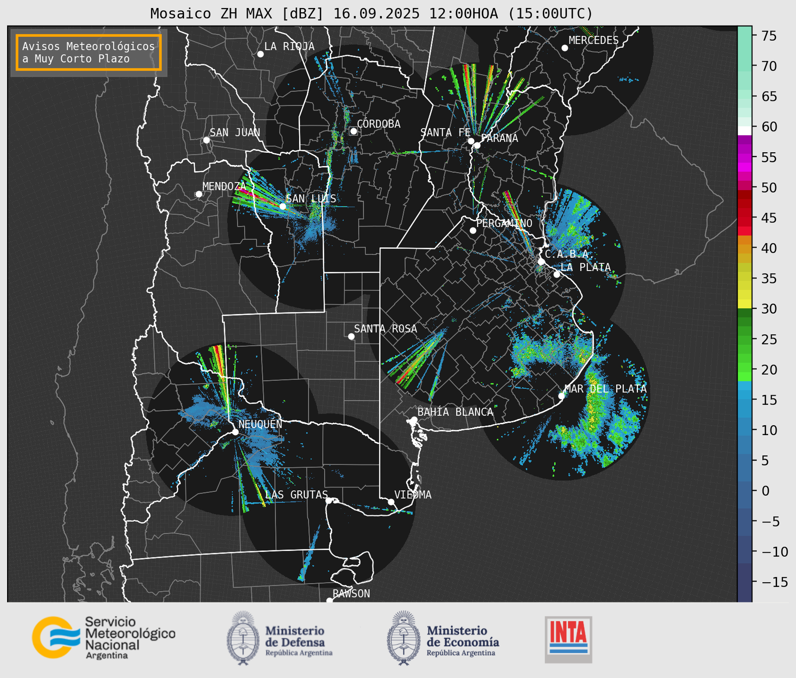Click the SANTA FE city marker dot

tap(471, 141)
